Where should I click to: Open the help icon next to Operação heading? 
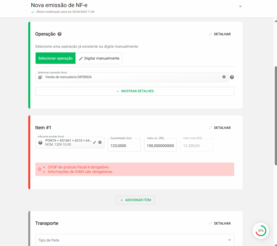coord(59,34)
